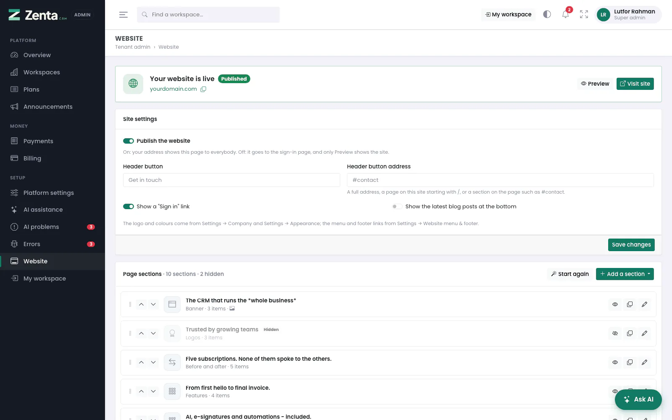Enable Show the latest blog posts switch
Screen dimensions: 672x420
pos(397,207)
